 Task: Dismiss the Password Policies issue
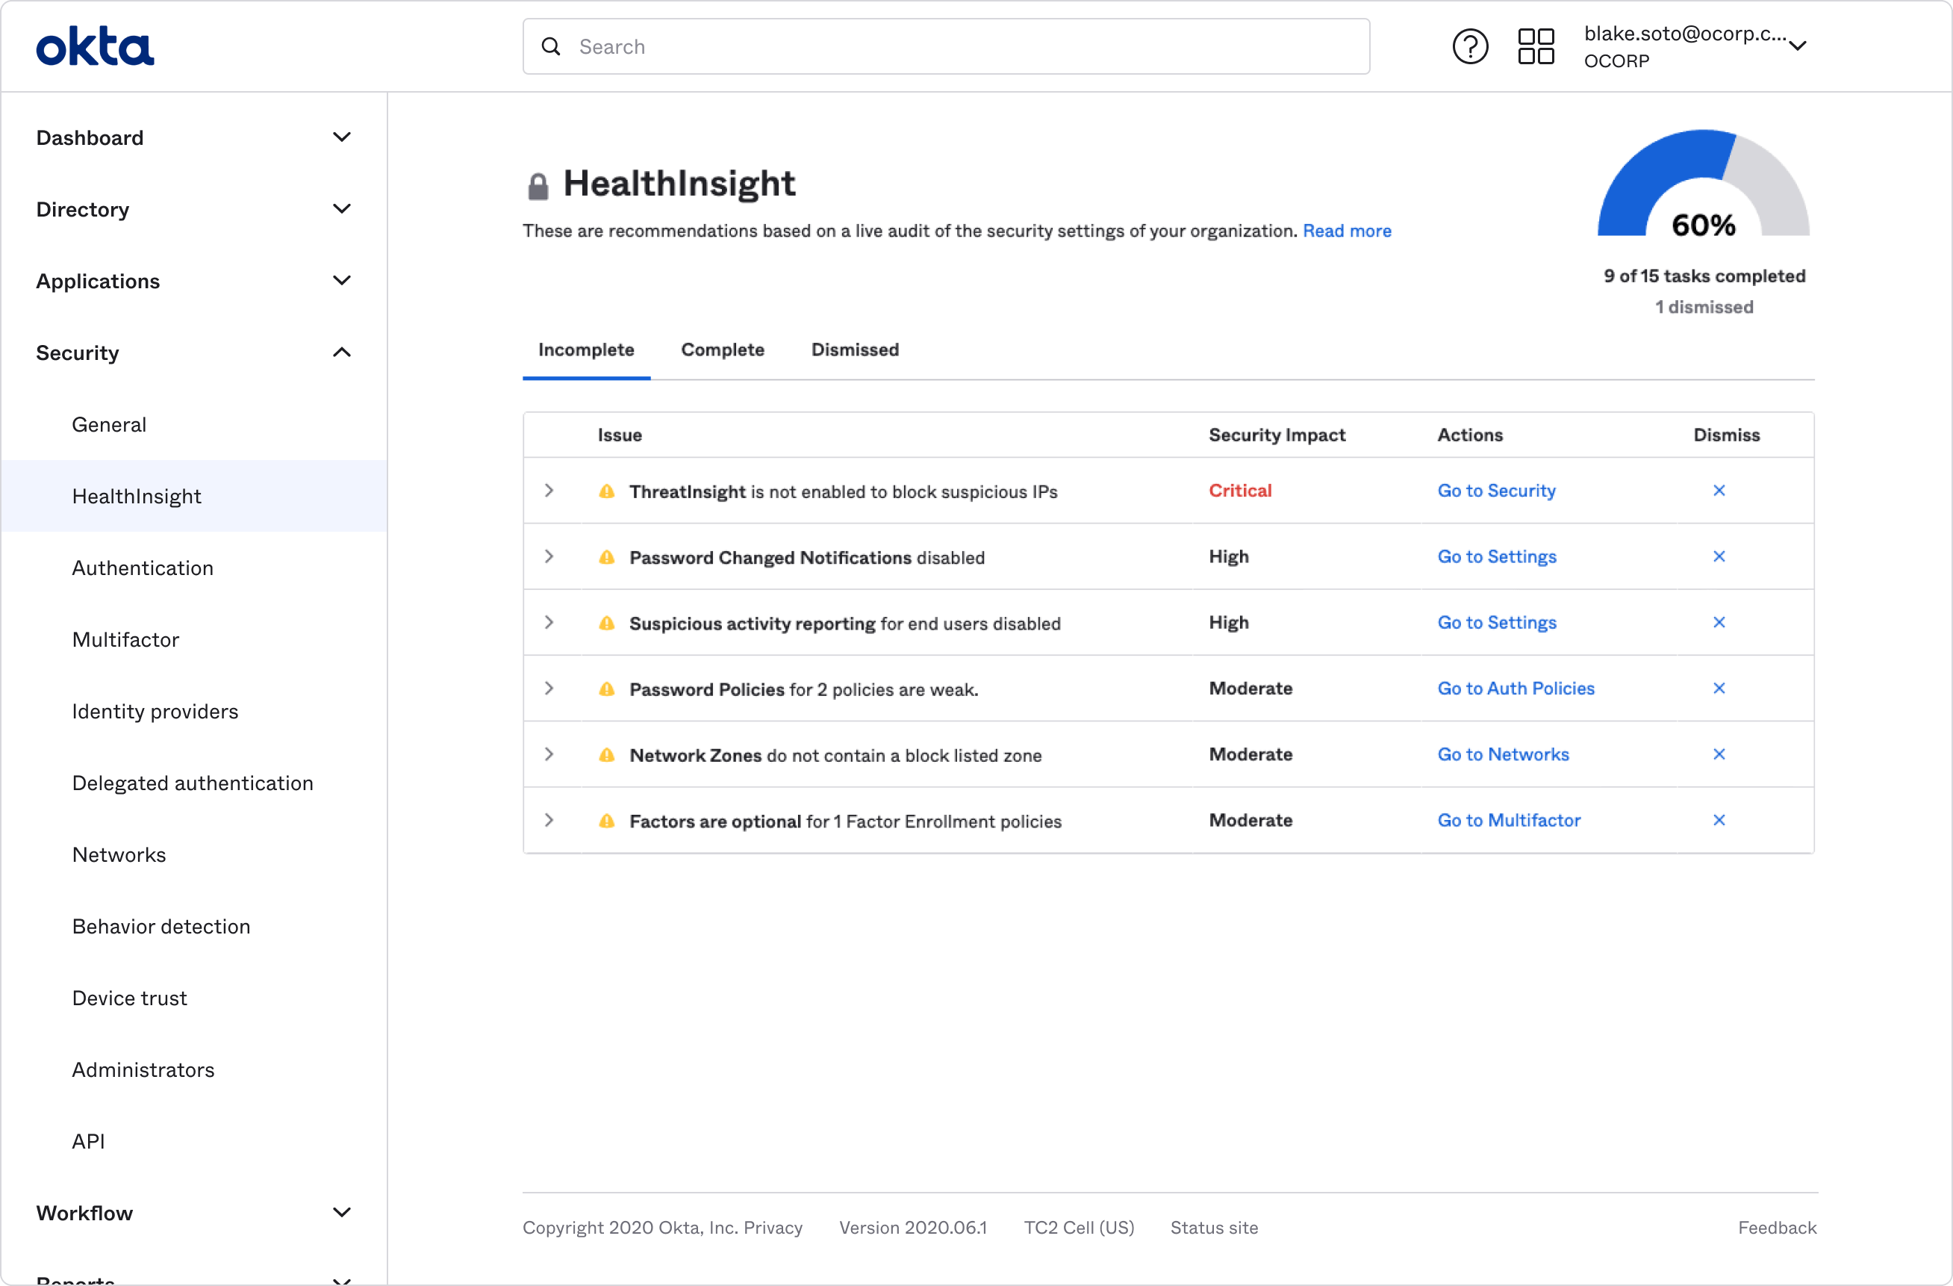coord(1720,688)
